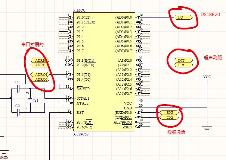Image resolution: width=226 pixels, height=160 pixels.
Task: Click pin label XTAL1
Action: 83,98
